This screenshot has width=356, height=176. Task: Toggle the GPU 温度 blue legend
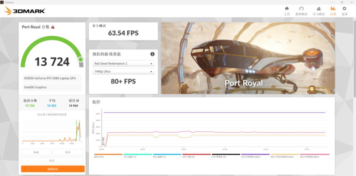(167, 156)
